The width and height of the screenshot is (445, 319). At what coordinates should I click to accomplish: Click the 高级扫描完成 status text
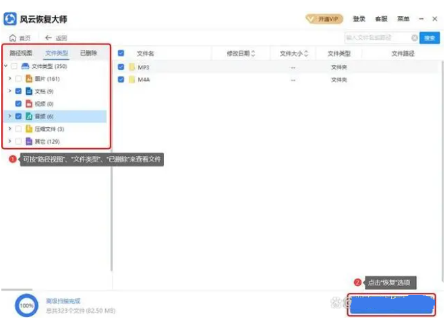tap(63, 301)
